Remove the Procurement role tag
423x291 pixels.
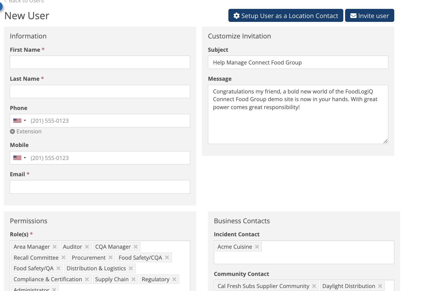pyautogui.click(x=110, y=258)
